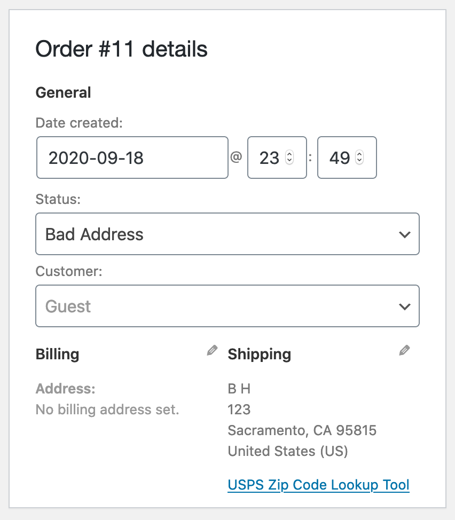Image resolution: width=455 pixels, height=520 pixels.
Task: Click the chevron arrow on the Customer field
Action: click(404, 306)
